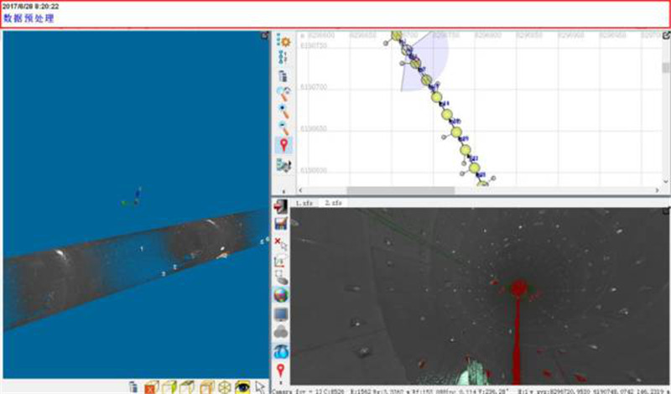Click the save disk icon in image toolbar
671x394 pixels.
[282, 226]
